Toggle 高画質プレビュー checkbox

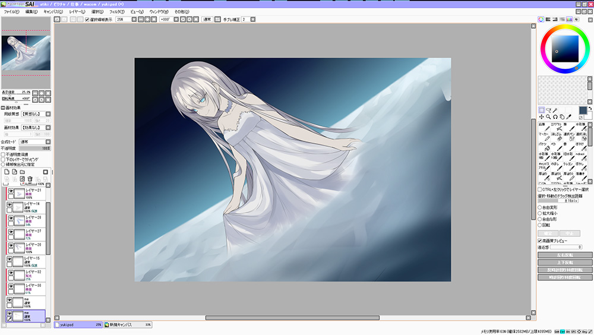540,241
